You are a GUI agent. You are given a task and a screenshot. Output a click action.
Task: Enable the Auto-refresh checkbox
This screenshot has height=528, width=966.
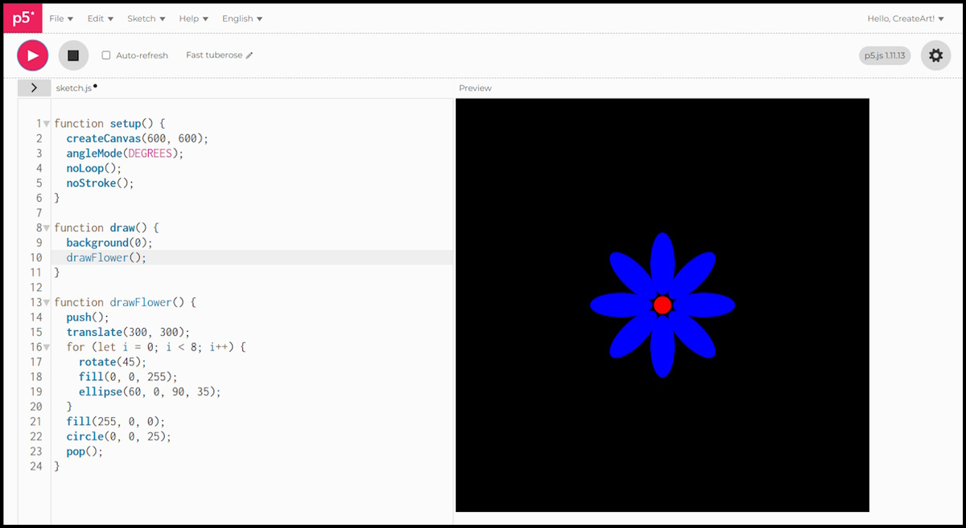point(106,55)
